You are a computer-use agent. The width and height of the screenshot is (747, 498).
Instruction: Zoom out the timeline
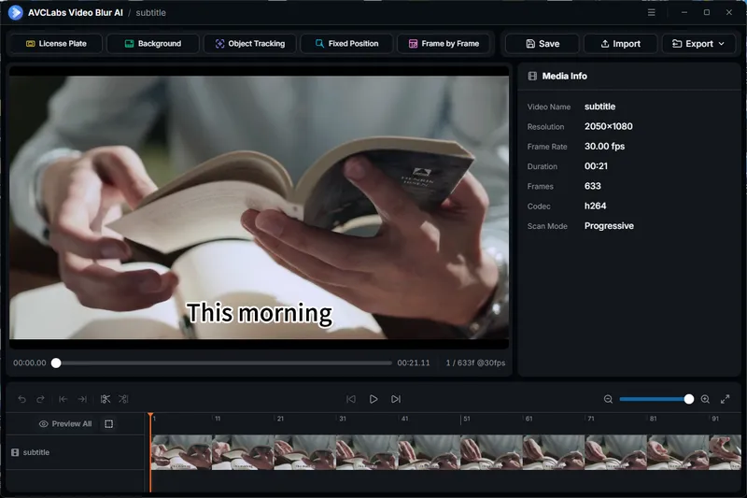coord(609,399)
